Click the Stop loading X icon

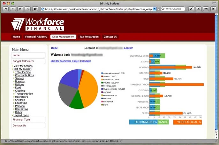tap(28, 9)
